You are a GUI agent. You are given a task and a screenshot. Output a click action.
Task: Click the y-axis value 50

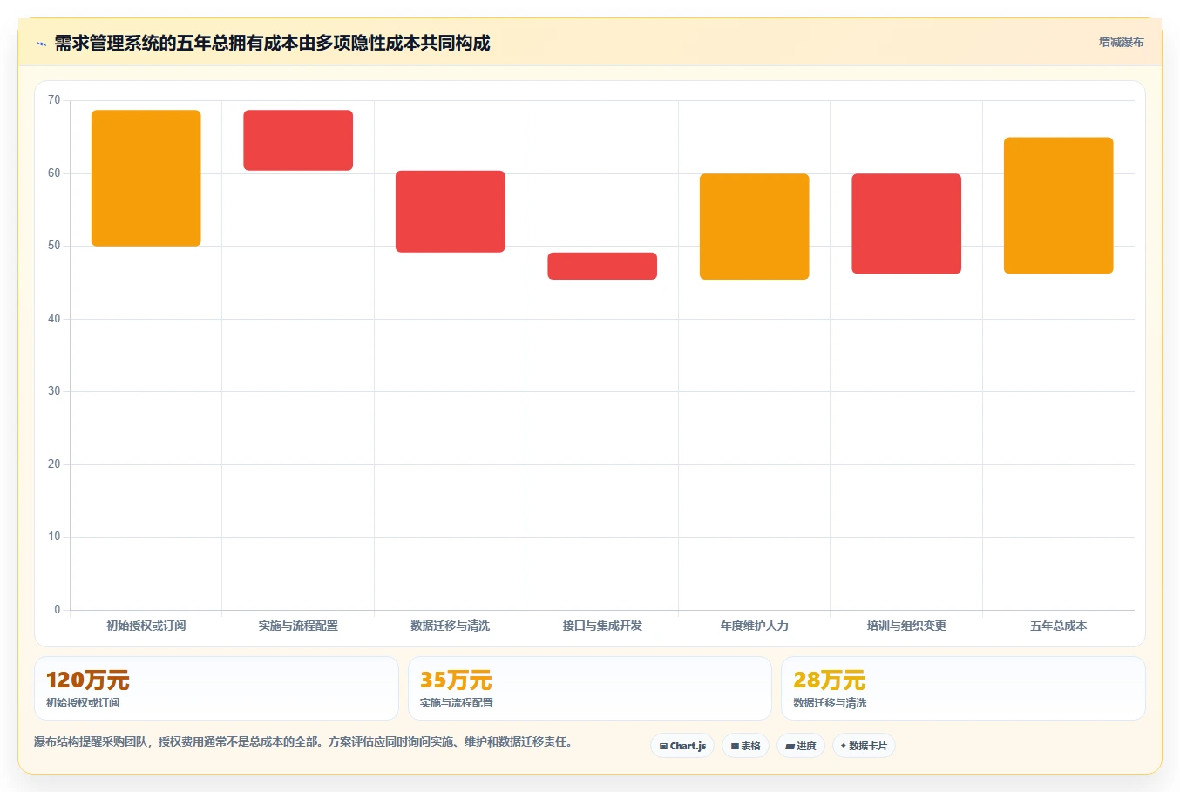click(x=54, y=246)
